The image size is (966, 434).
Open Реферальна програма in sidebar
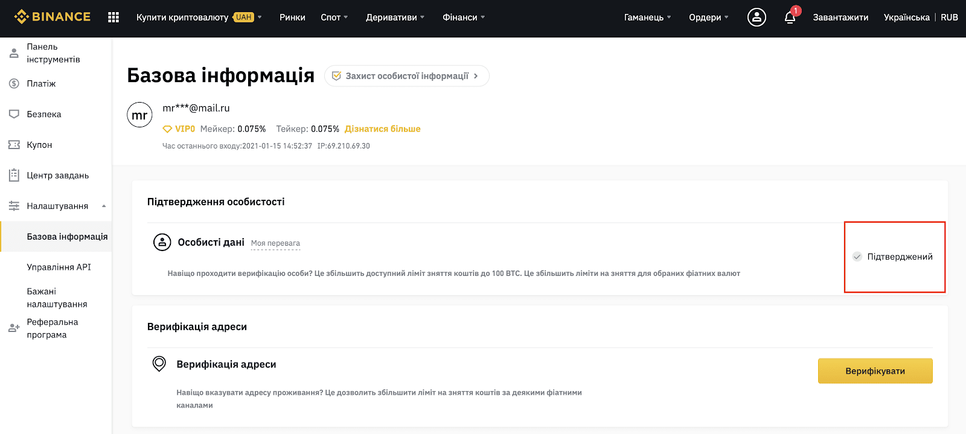53,328
